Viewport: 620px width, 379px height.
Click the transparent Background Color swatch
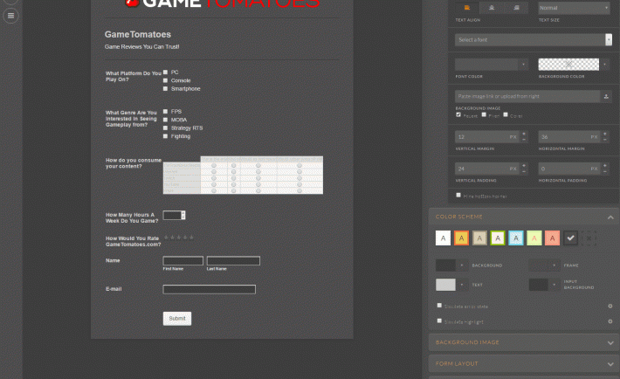568,65
